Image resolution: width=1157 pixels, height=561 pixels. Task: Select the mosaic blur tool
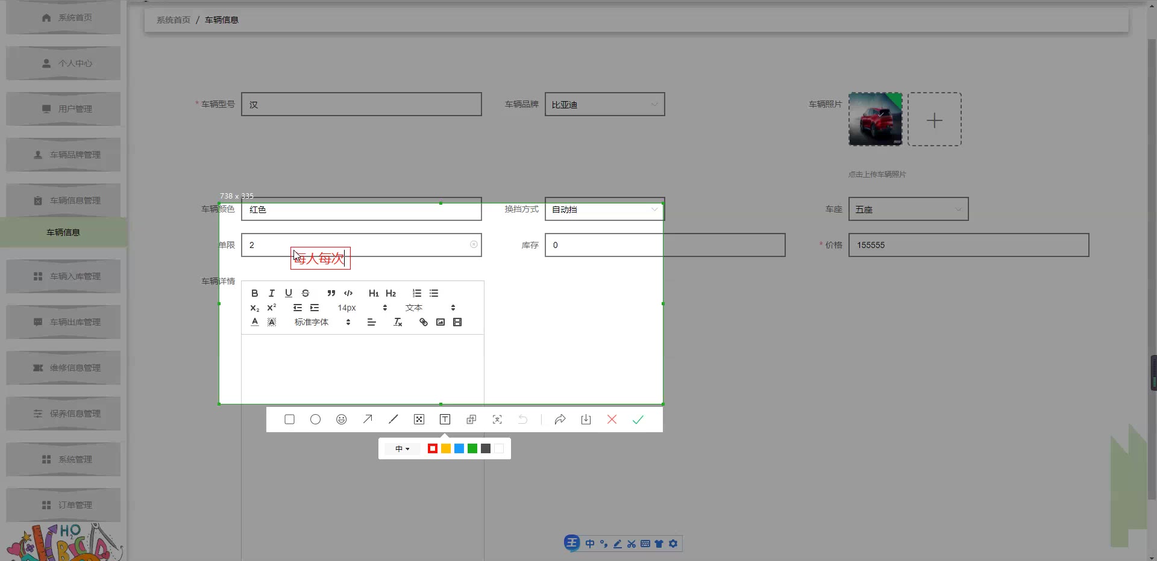click(419, 420)
